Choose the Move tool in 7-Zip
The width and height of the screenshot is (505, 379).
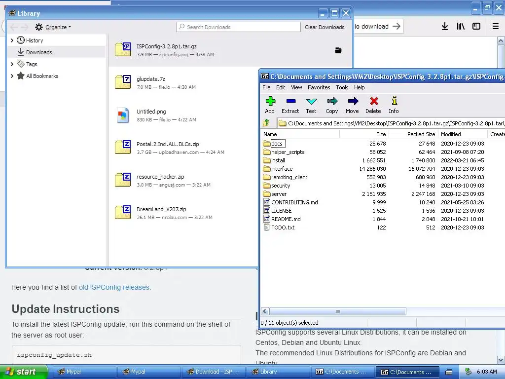pos(352,105)
